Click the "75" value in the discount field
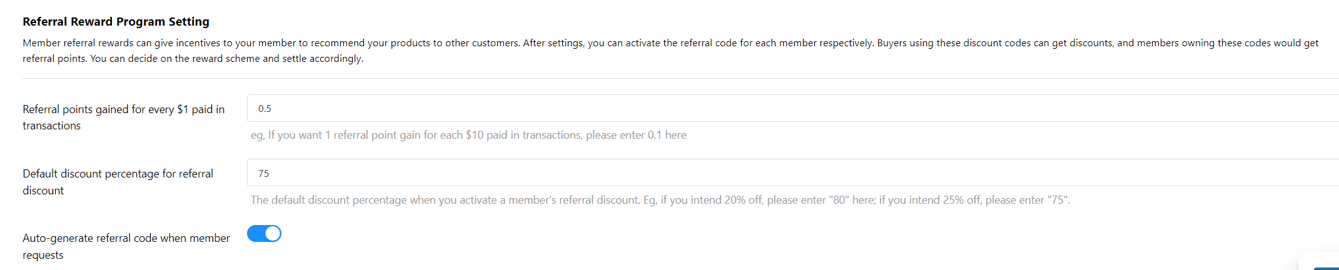1339x270 pixels. [264, 174]
